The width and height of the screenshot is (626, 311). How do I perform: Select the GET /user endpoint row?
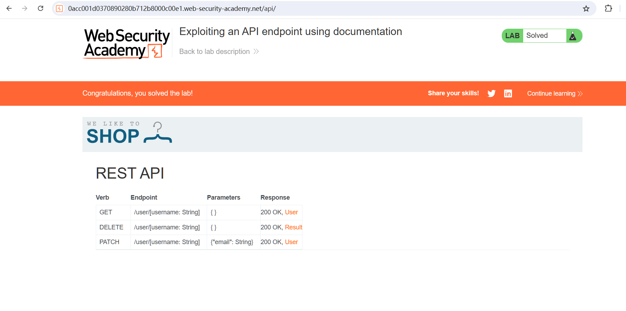pos(167,212)
